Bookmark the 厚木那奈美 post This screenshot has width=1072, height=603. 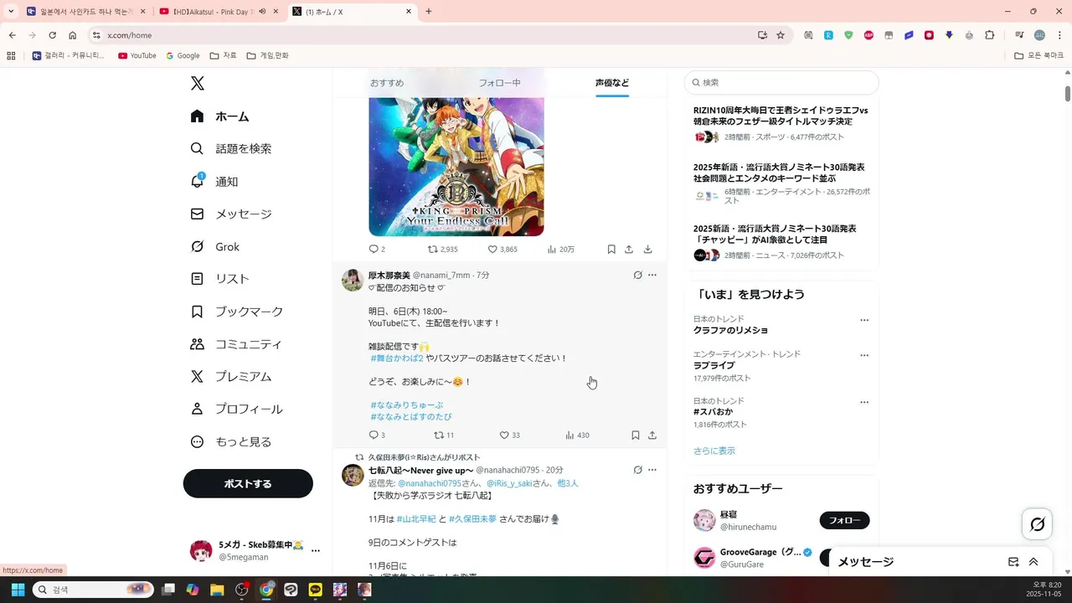coord(636,435)
